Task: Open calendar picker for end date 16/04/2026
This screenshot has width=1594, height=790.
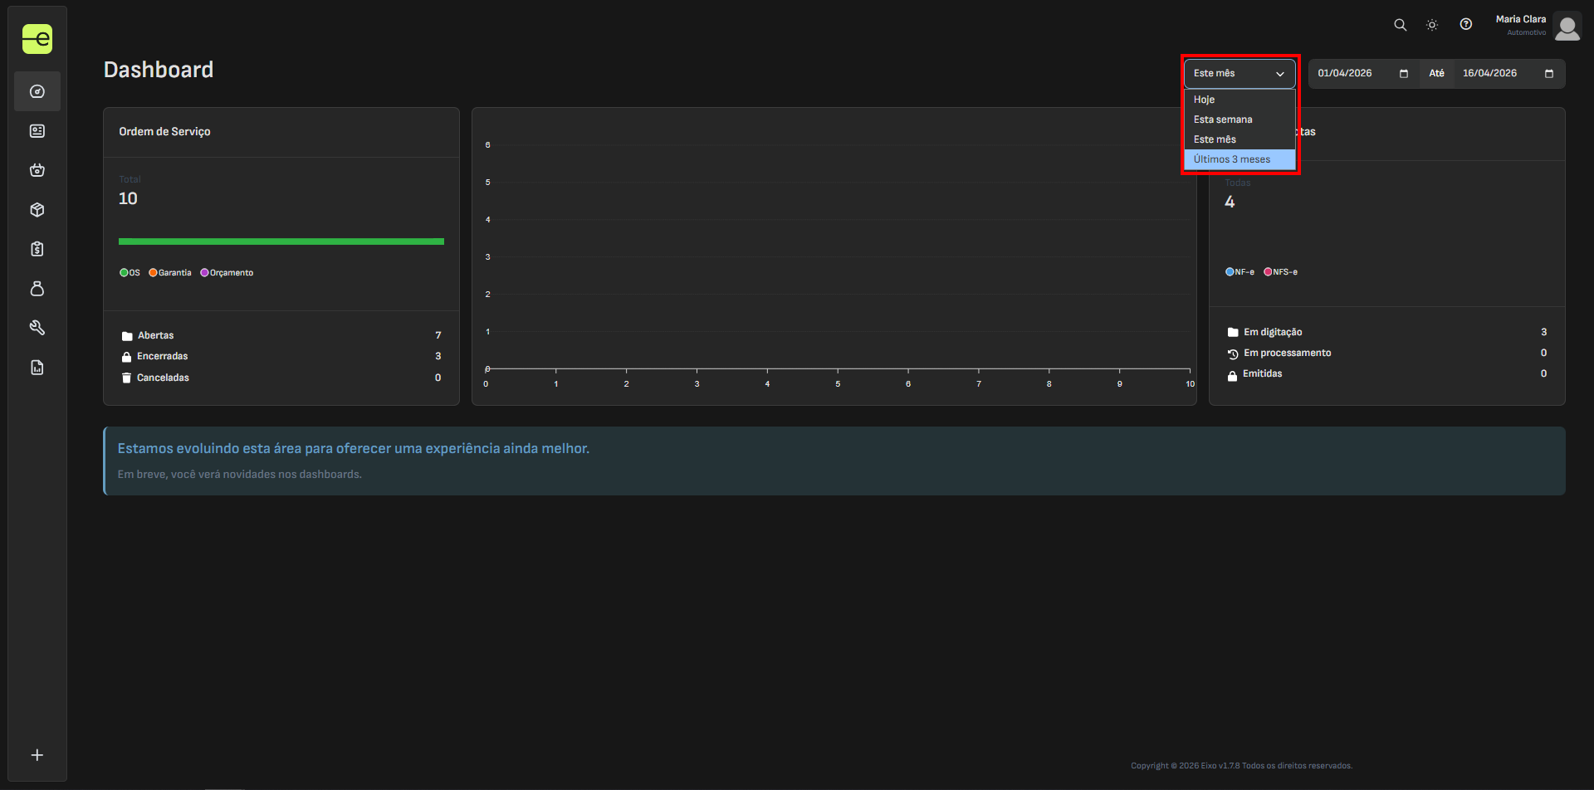Action: pyautogui.click(x=1549, y=74)
